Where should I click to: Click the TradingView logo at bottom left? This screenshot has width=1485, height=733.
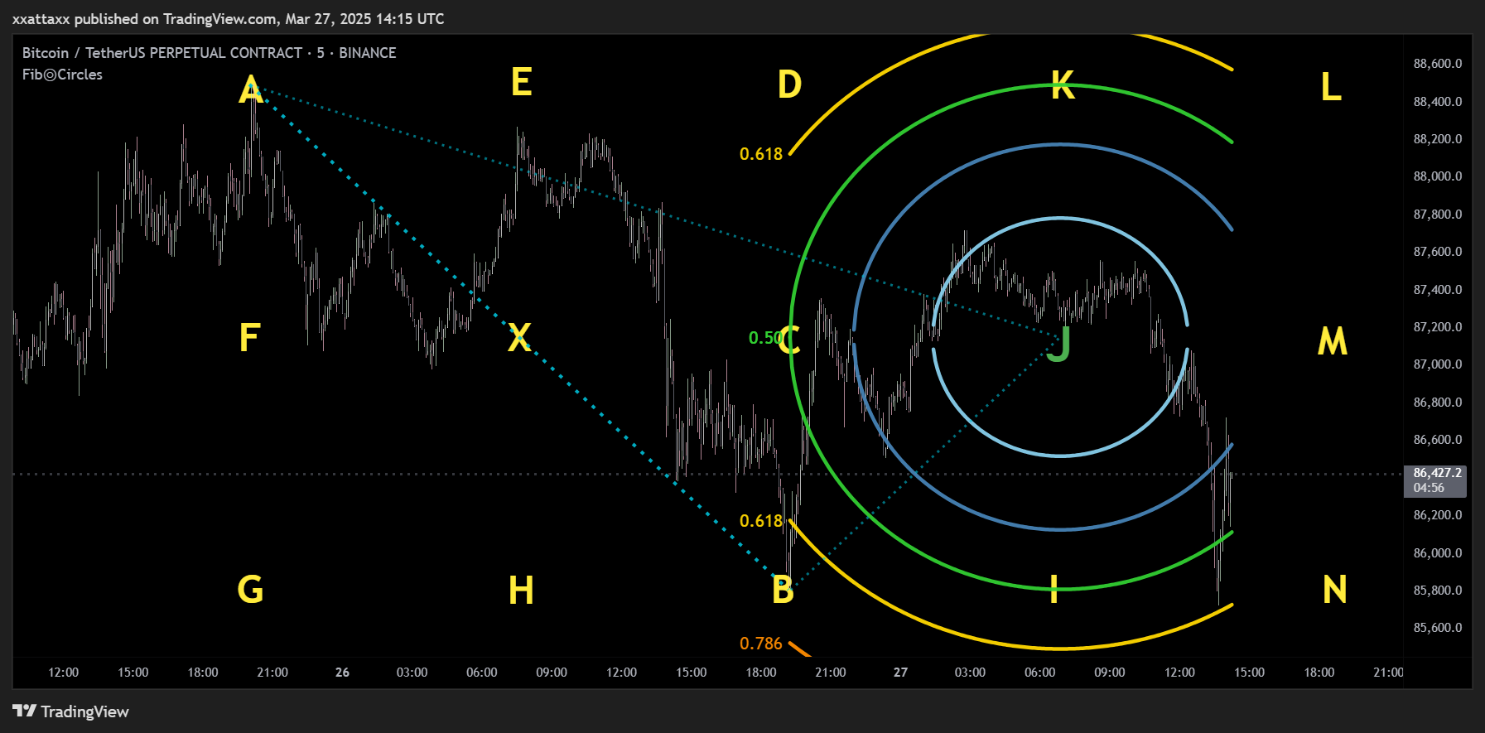(x=71, y=711)
